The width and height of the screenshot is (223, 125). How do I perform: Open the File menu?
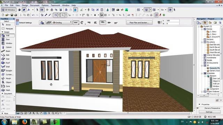pyautogui.click(x=6, y=6)
